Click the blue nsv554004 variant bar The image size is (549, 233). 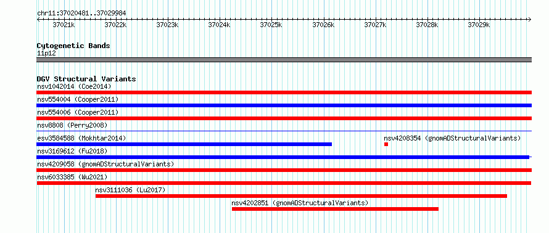[x=284, y=105]
